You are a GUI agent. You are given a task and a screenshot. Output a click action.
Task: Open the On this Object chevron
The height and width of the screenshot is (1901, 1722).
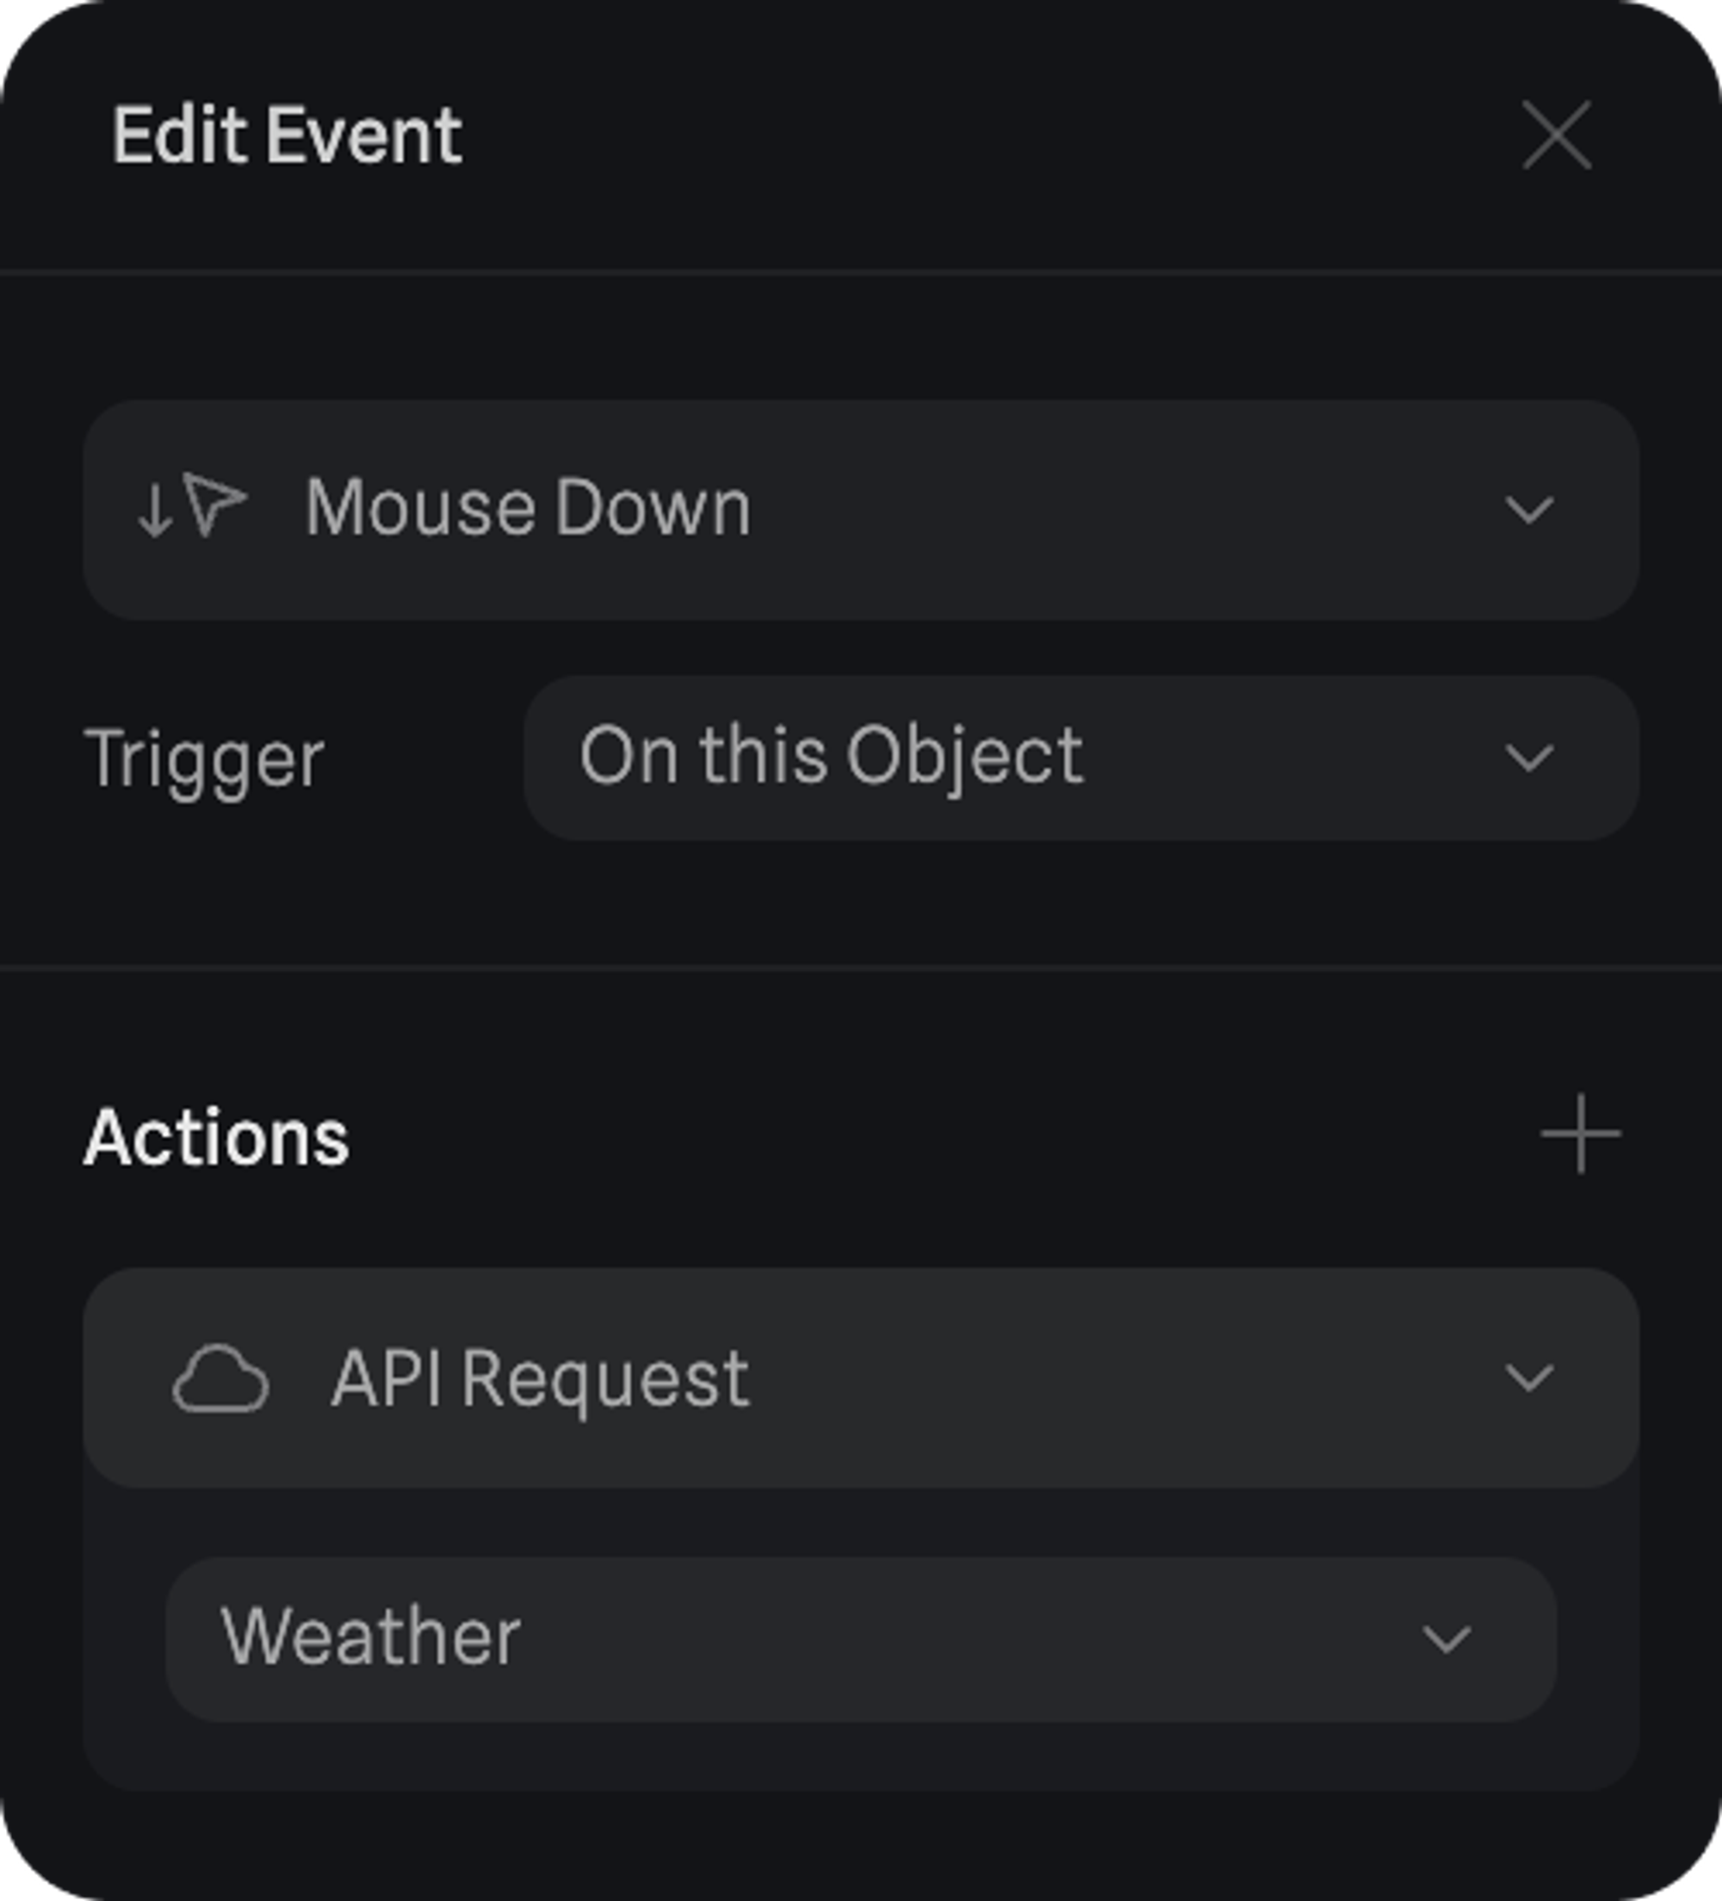coord(1527,759)
